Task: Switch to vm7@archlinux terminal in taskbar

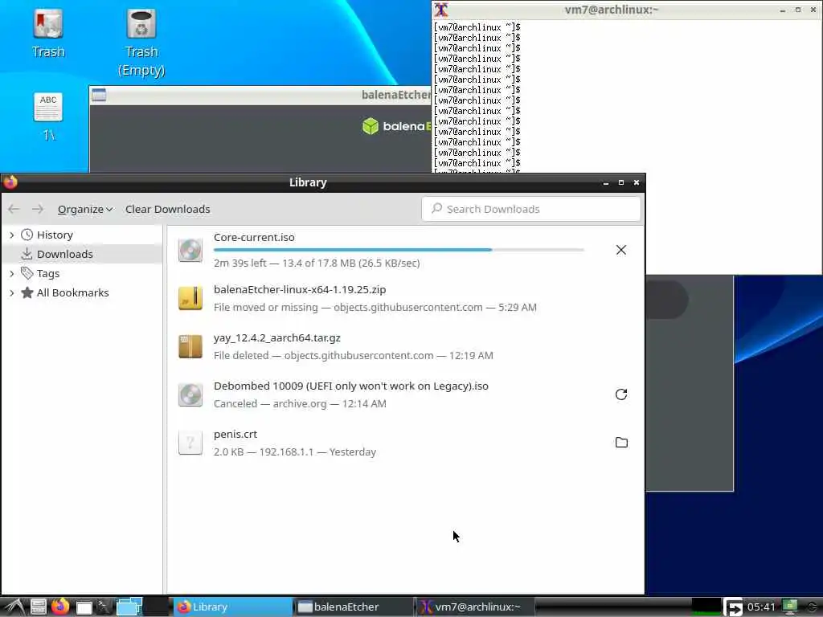Action: point(475,607)
